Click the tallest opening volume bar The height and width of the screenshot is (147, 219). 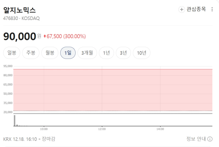coord(15,121)
